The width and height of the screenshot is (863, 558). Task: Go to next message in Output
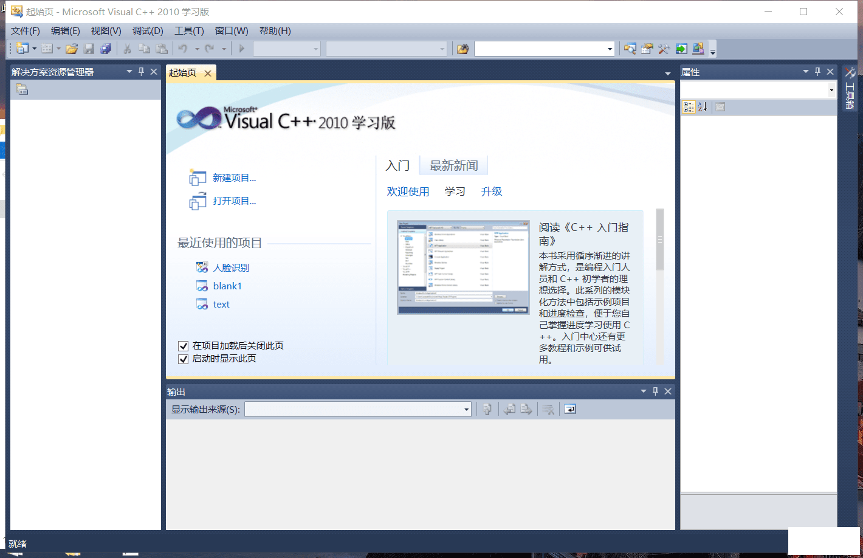pos(526,409)
